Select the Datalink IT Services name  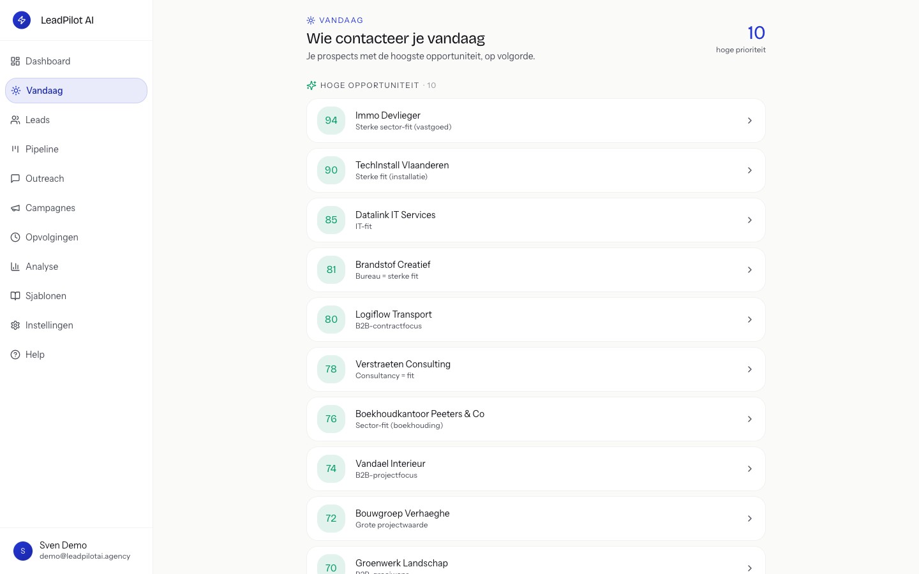[396, 215]
